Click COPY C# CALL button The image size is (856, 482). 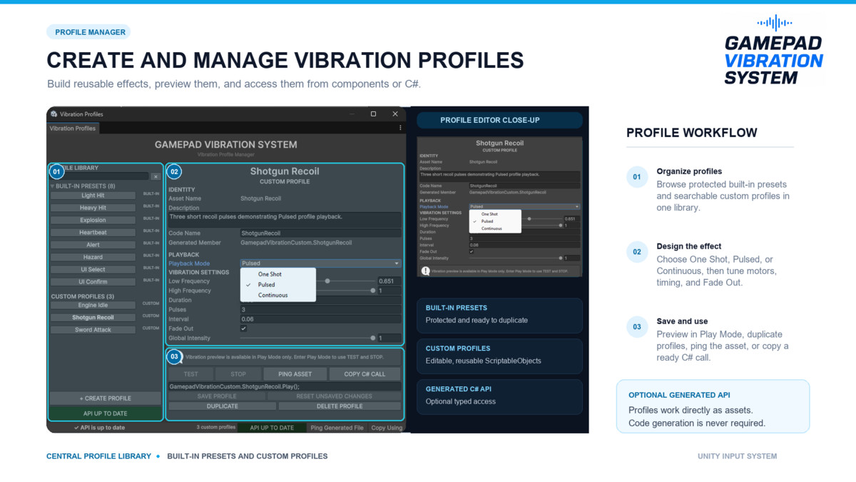365,374
